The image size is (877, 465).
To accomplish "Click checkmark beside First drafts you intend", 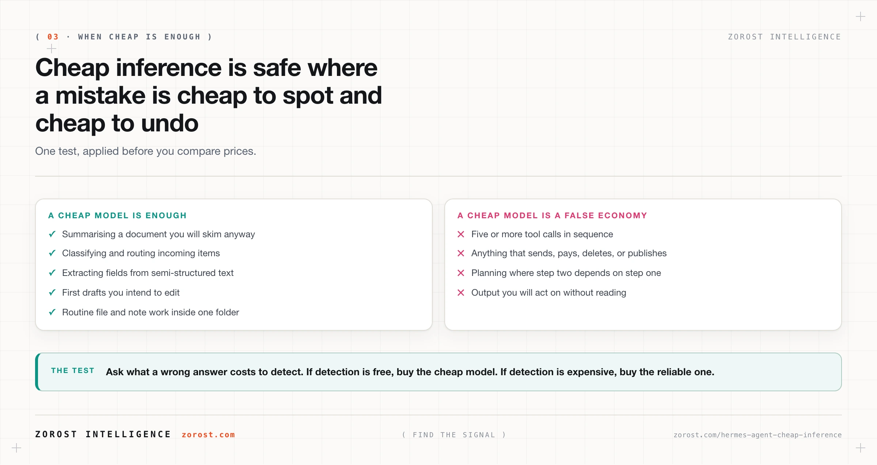I will coord(52,292).
